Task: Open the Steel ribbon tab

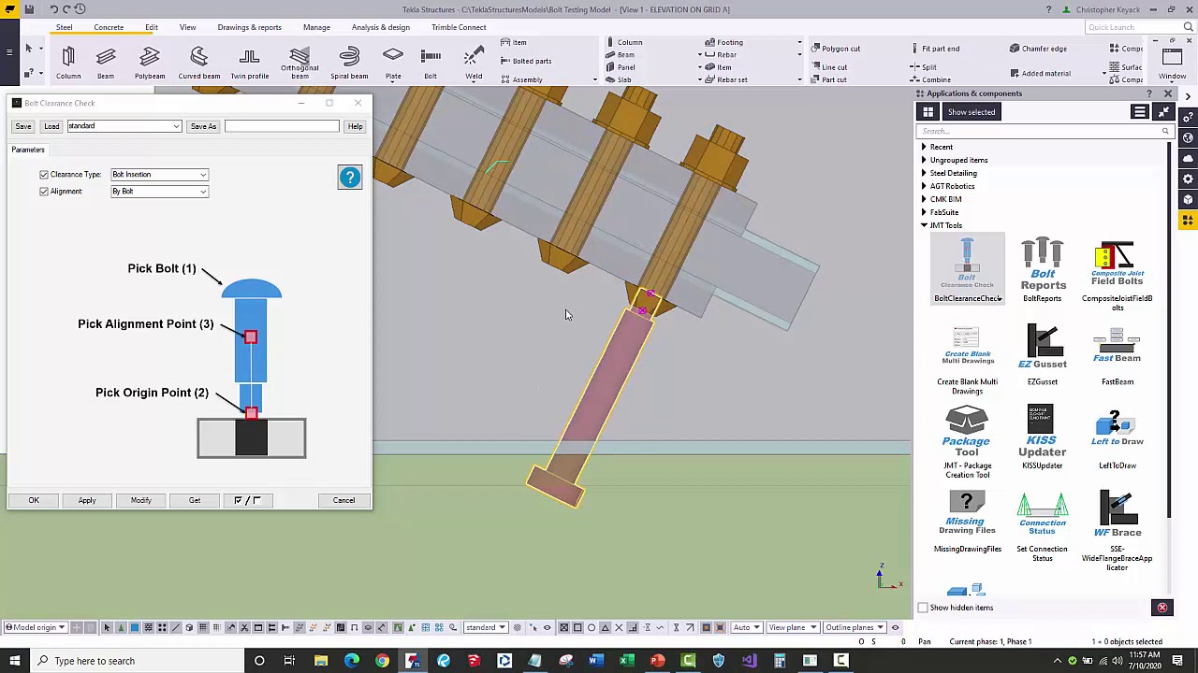Action: coord(64,27)
